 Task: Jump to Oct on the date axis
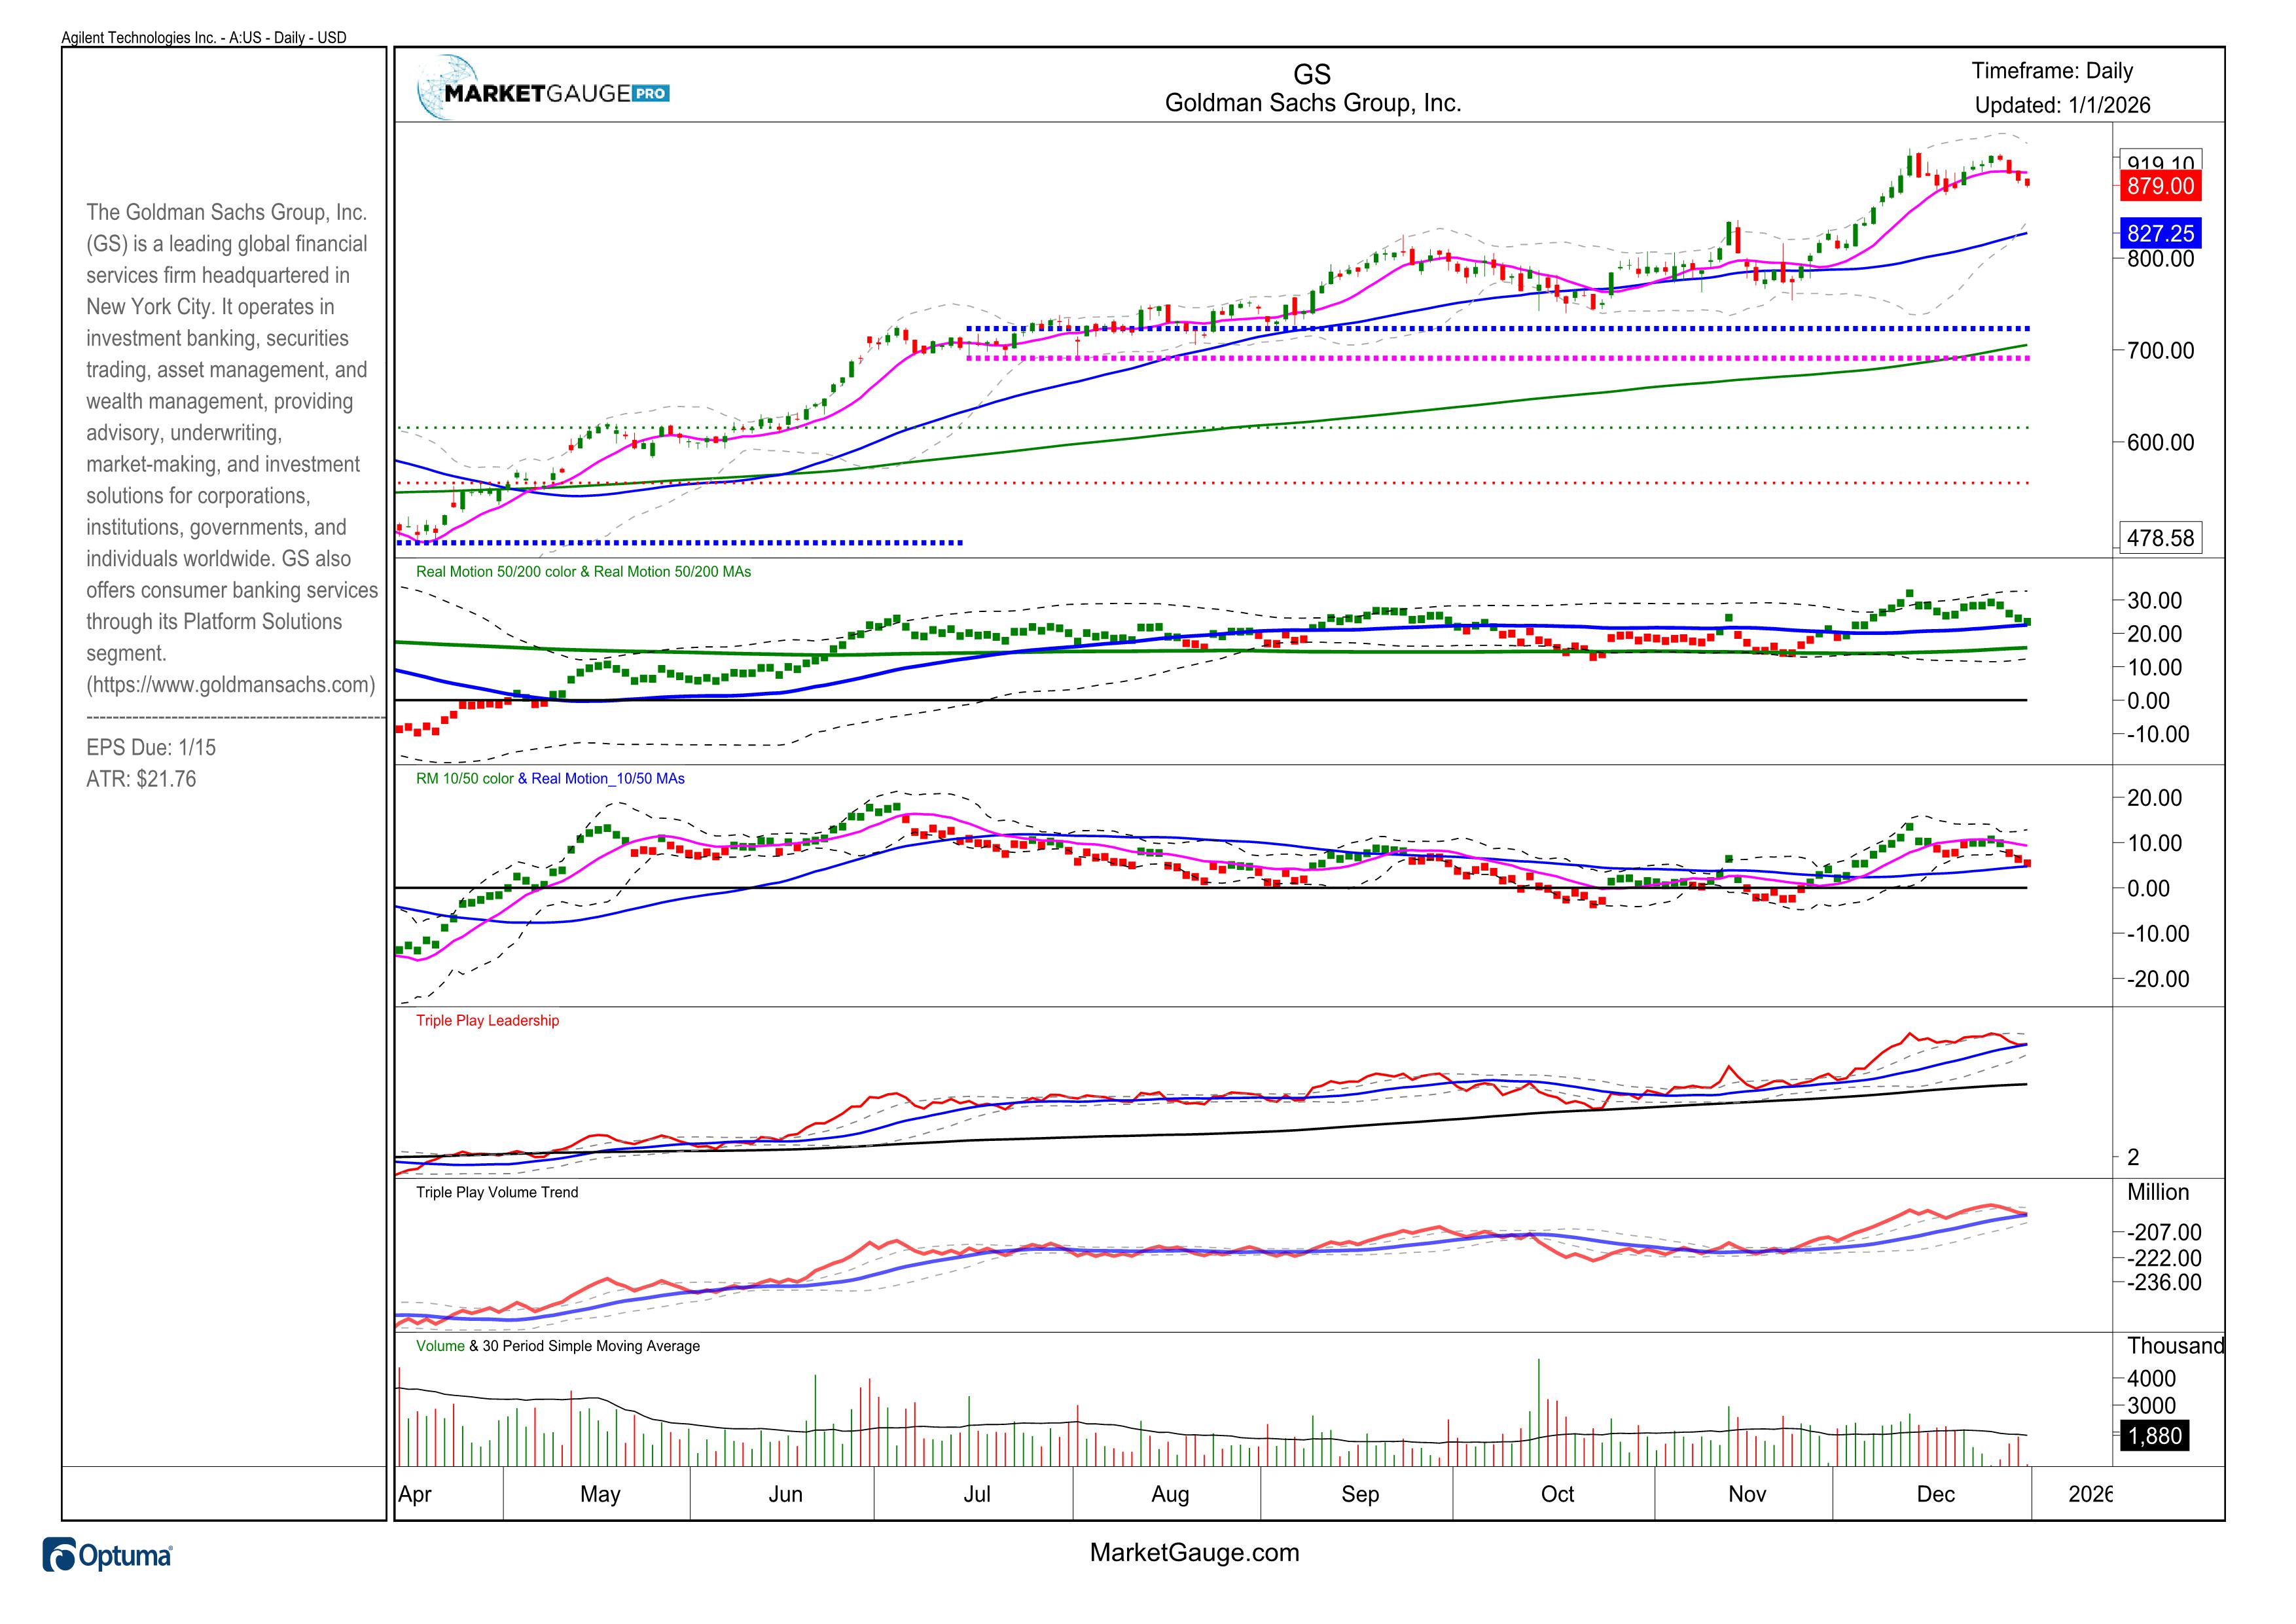click(x=1557, y=1494)
